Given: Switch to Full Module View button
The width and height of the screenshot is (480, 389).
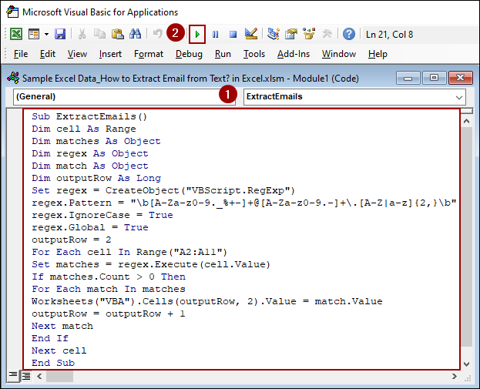Looking at the screenshot, I should coord(26,376).
